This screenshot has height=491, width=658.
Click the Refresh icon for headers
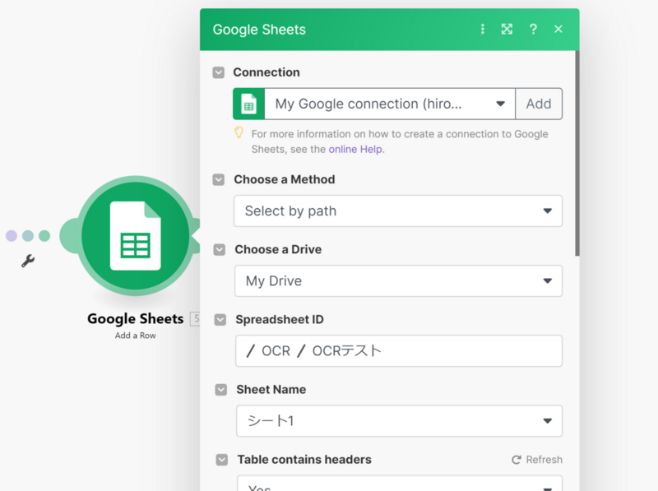point(517,460)
